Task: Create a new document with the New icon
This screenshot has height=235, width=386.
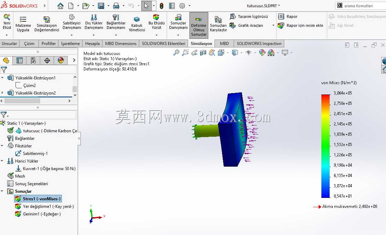Action: 71,6
